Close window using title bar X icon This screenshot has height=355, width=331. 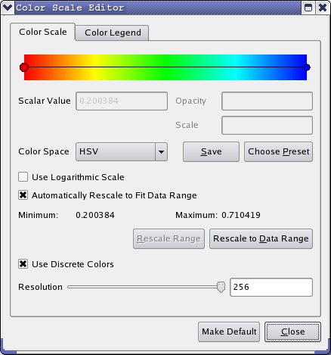tap(323, 8)
